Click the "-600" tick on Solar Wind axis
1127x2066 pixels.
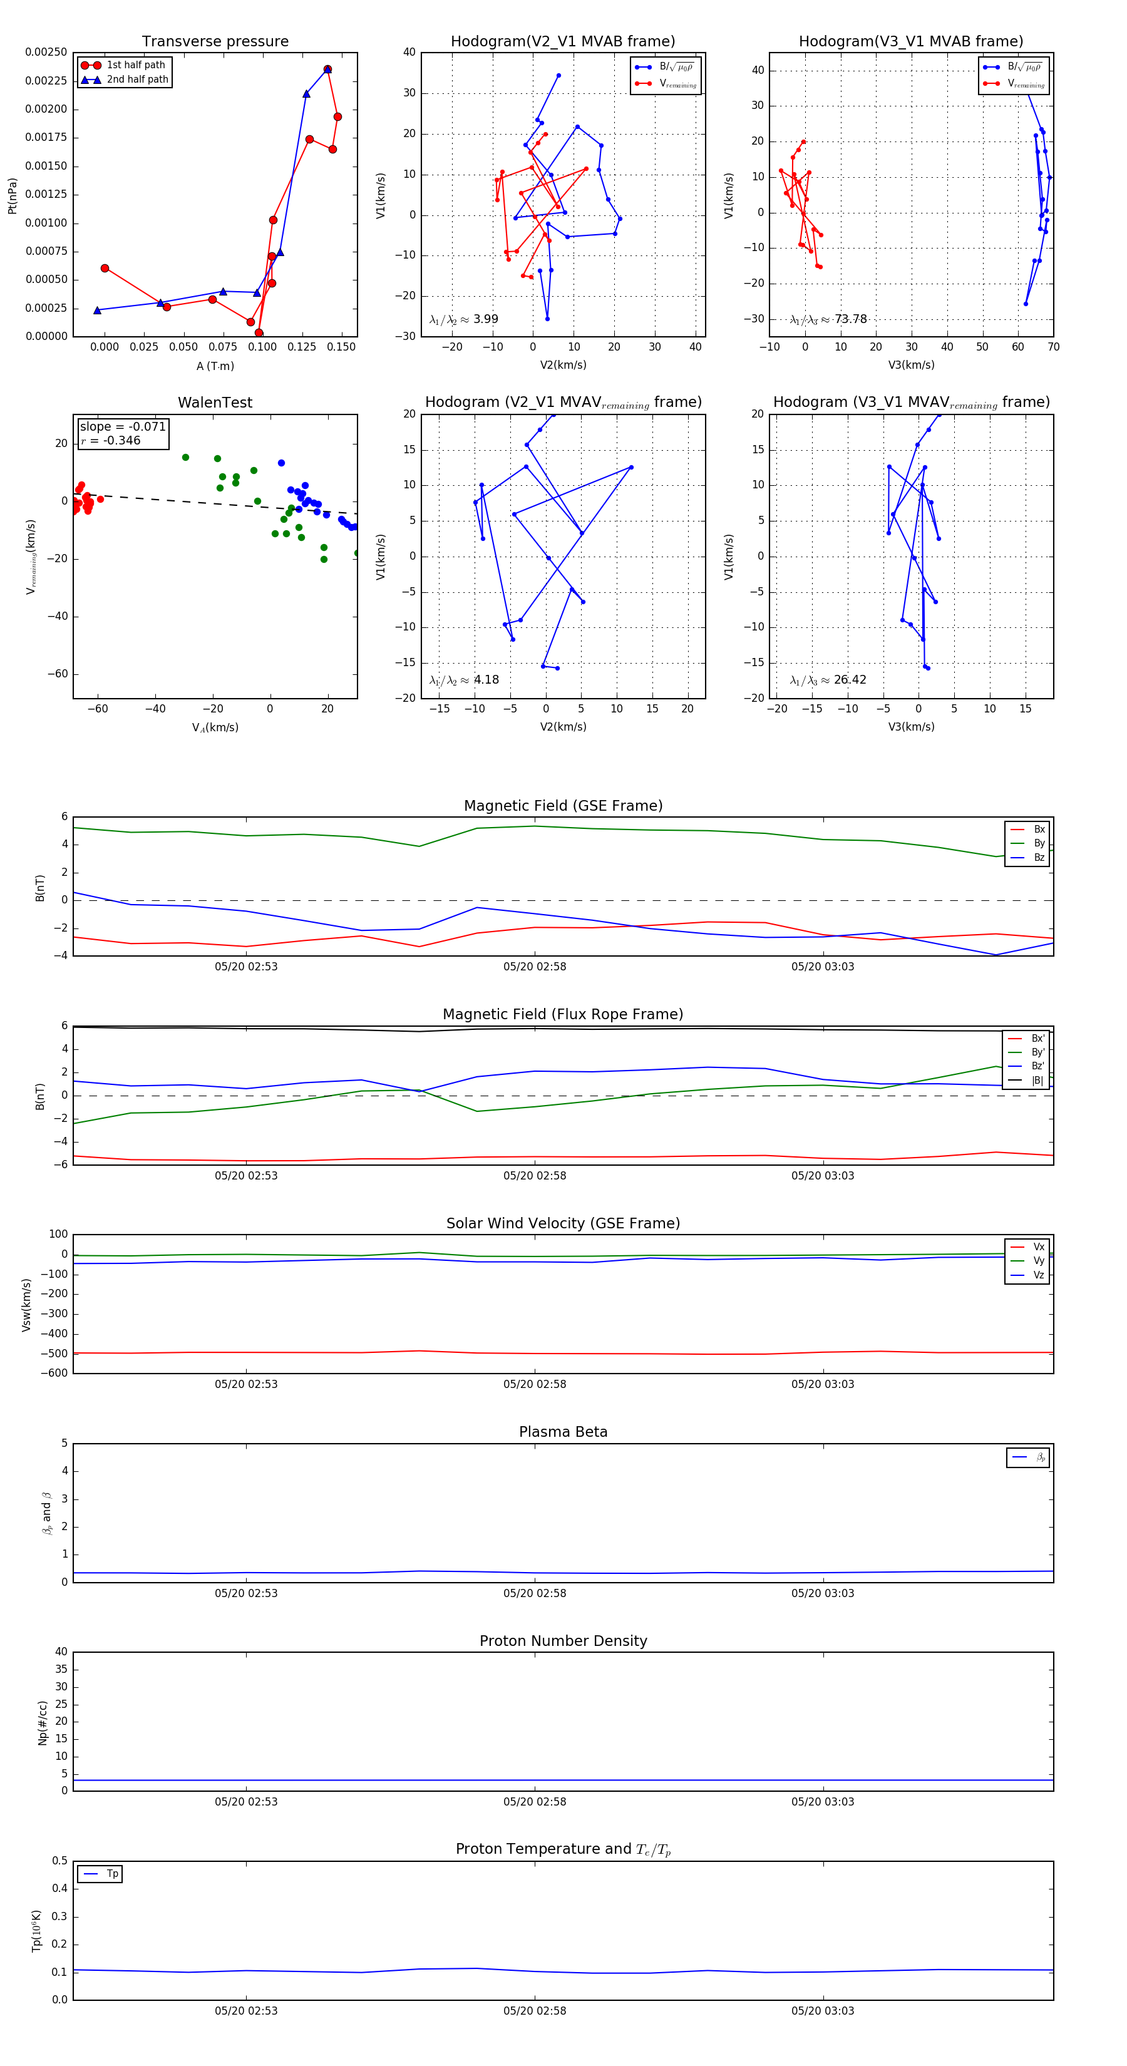53,1373
